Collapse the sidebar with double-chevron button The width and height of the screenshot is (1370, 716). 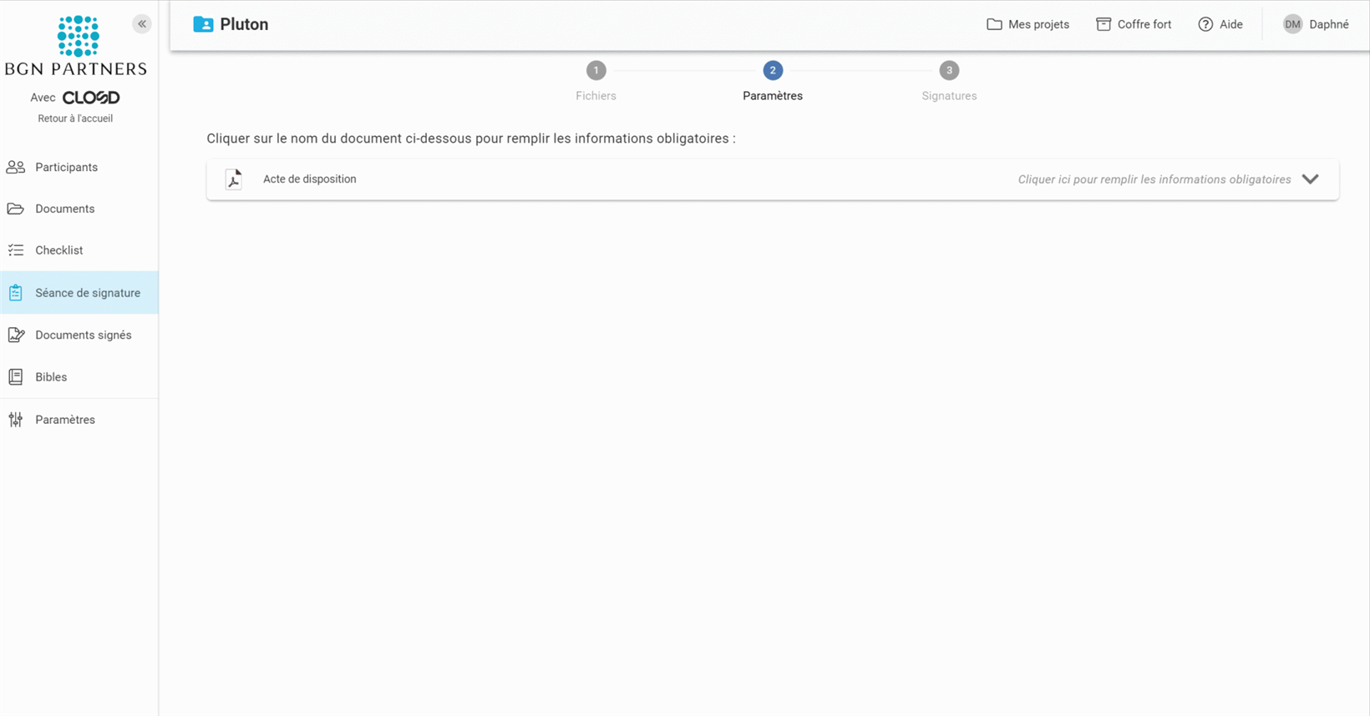point(142,23)
